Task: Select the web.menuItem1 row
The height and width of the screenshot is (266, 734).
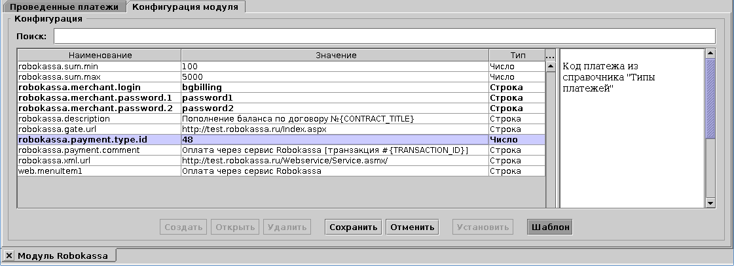Action: pos(100,171)
